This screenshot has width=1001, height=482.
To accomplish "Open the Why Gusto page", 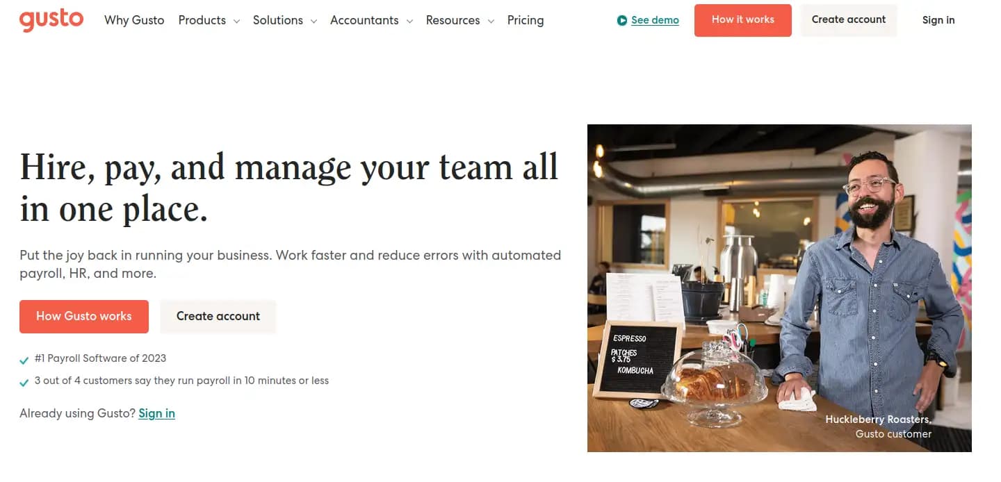I will [134, 20].
